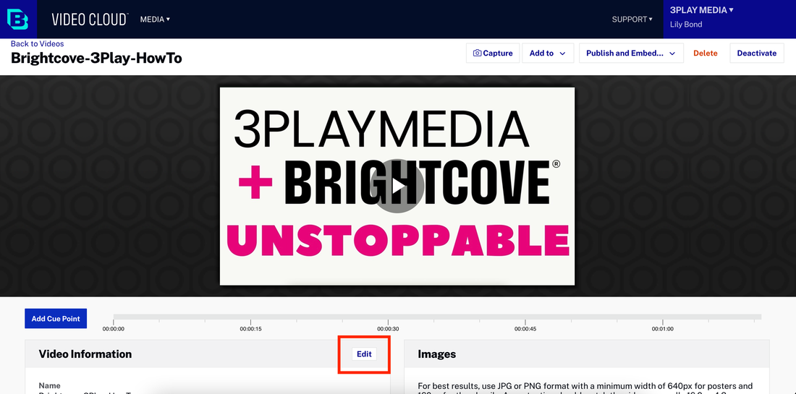This screenshot has width=796, height=394.
Task: Deactivate the video
Action: 756,53
